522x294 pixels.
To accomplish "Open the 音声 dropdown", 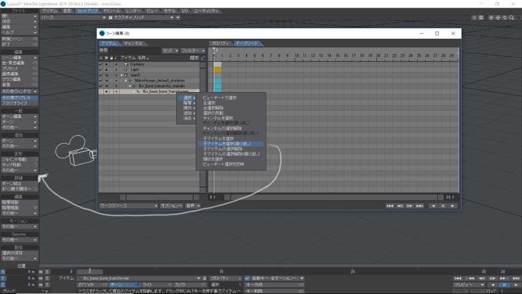I will pyautogui.click(x=193, y=206).
